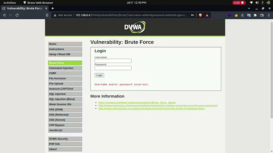Click the microphone indicator in top bar
Image resolution: width=273 pixels, height=153 pixels.
pyautogui.click(x=262, y=3)
